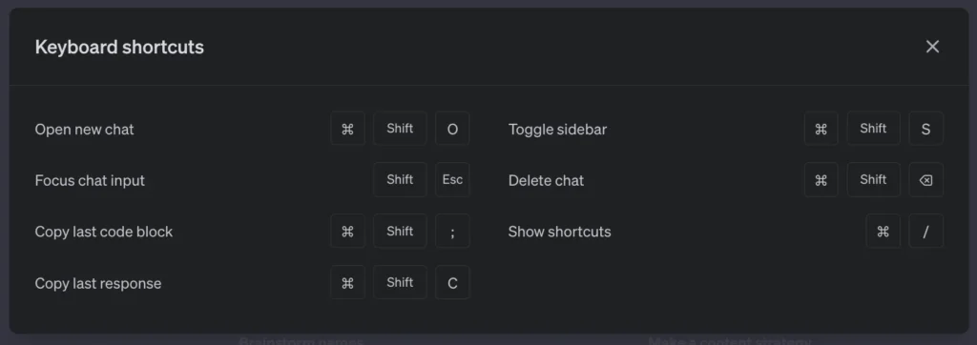
Task: Click the Command key icon for Delete chat
Action: coord(821,180)
